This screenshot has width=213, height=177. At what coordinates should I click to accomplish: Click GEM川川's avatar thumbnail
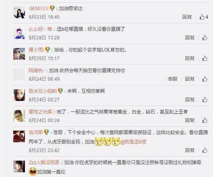tap(19, 12)
